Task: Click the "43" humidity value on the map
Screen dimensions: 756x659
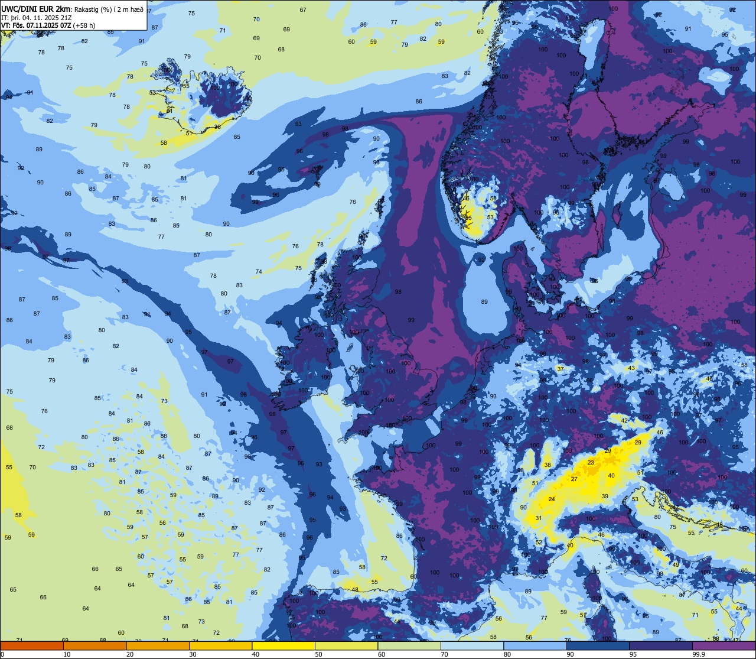Action: click(x=631, y=368)
